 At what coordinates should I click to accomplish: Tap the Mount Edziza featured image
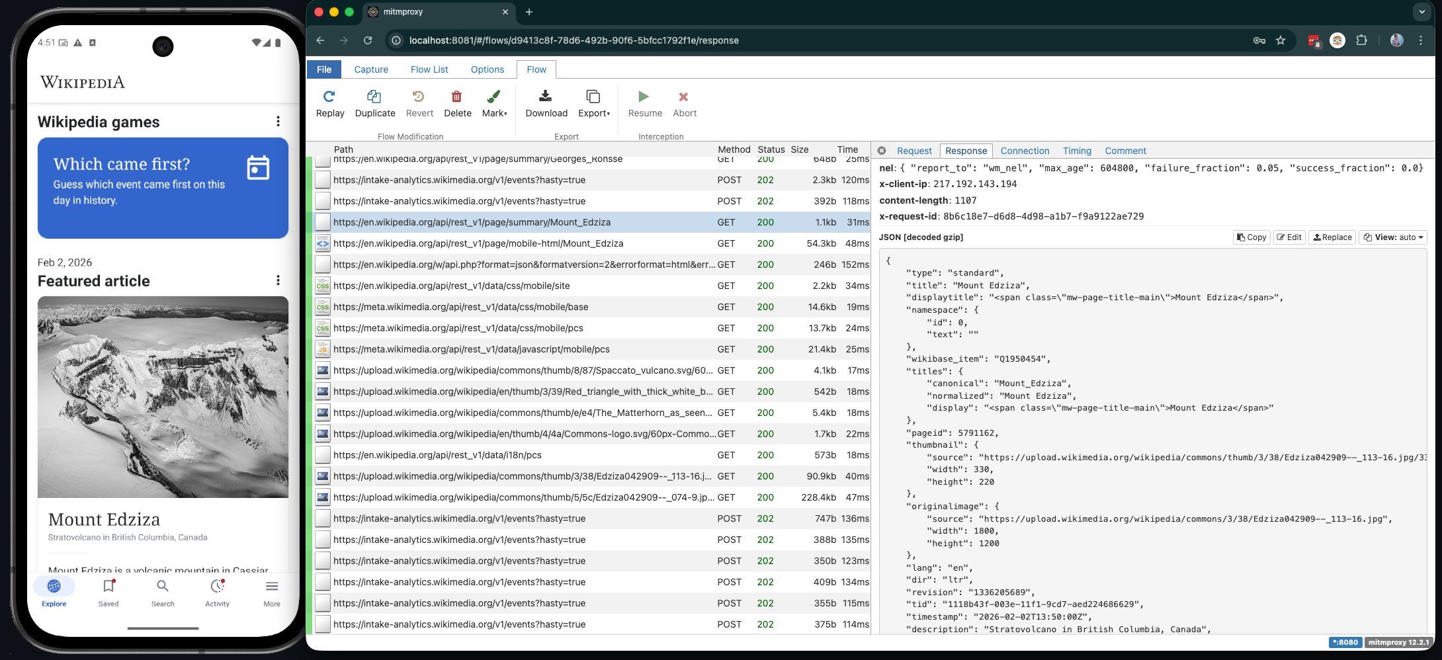[163, 397]
